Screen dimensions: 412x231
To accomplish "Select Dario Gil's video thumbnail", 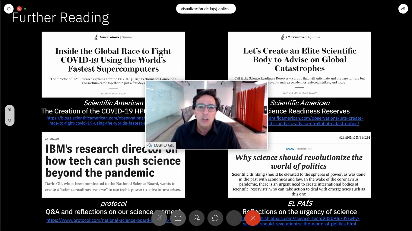I will (x=206, y=115).
